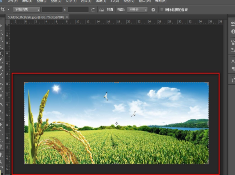Toggle 删除裁剪的像素 checkbox
Image resolution: width=235 pixels, height=175 pixels.
tap(162, 10)
